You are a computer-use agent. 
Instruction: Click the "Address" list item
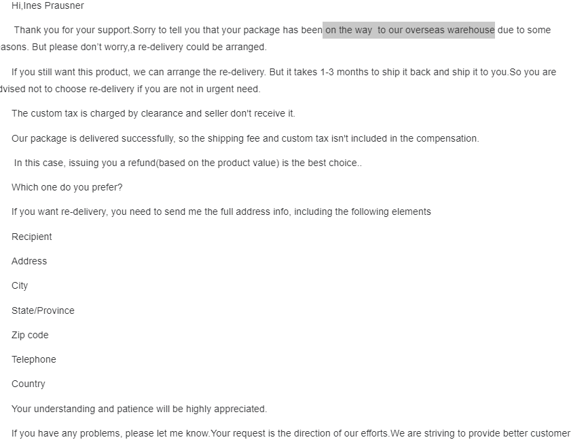[x=29, y=261]
